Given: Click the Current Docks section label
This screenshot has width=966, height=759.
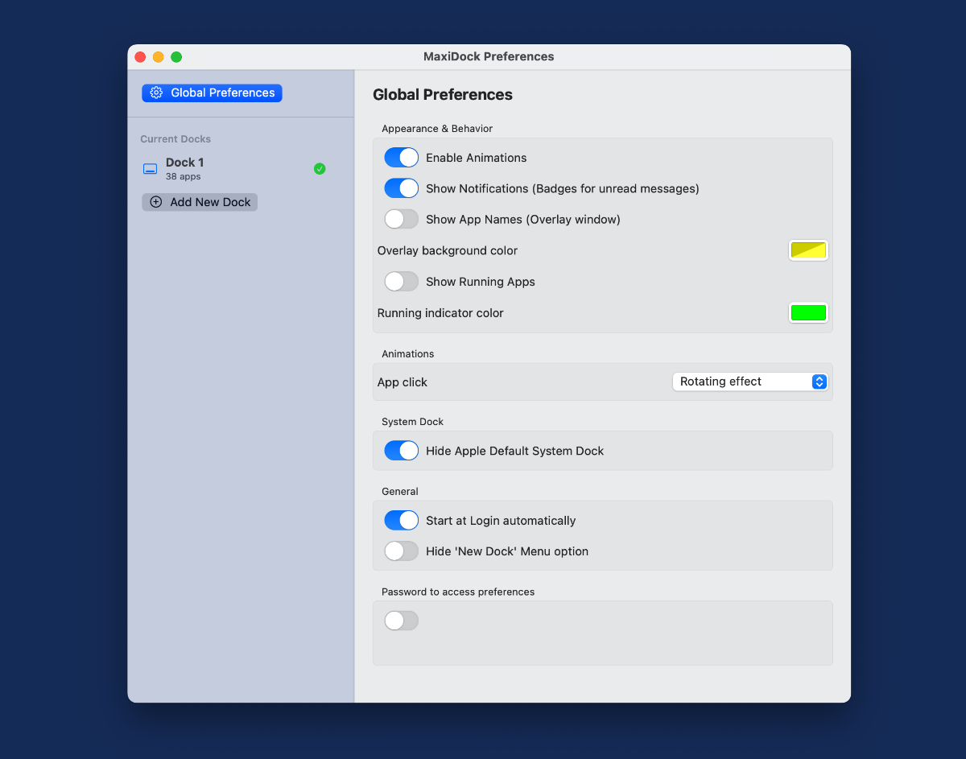Looking at the screenshot, I should click(x=175, y=139).
